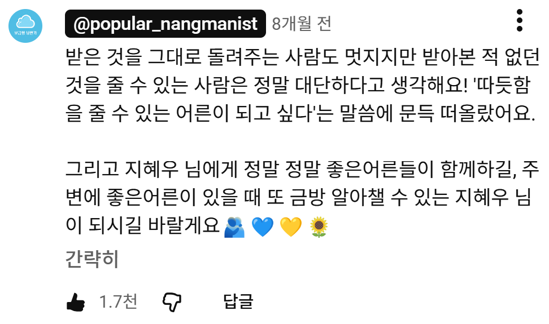This screenshot has width=549, height=324.
Task: Collapse the comment with '간략히'
Action: (92, 259)
